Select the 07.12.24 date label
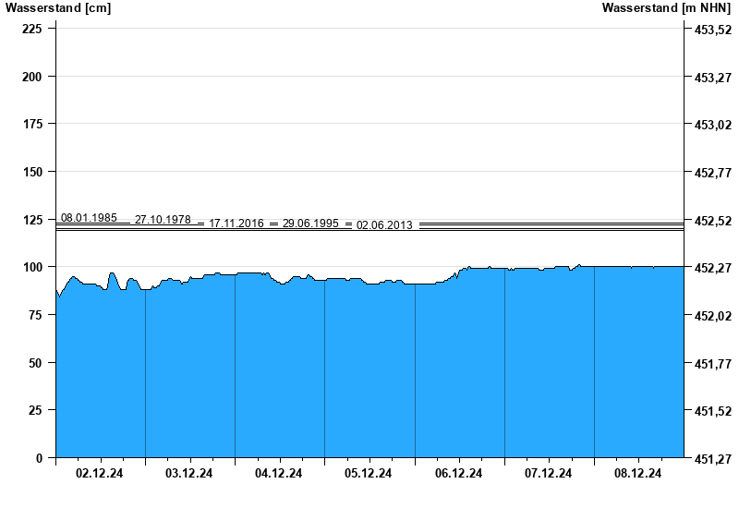 coord(549,474)
